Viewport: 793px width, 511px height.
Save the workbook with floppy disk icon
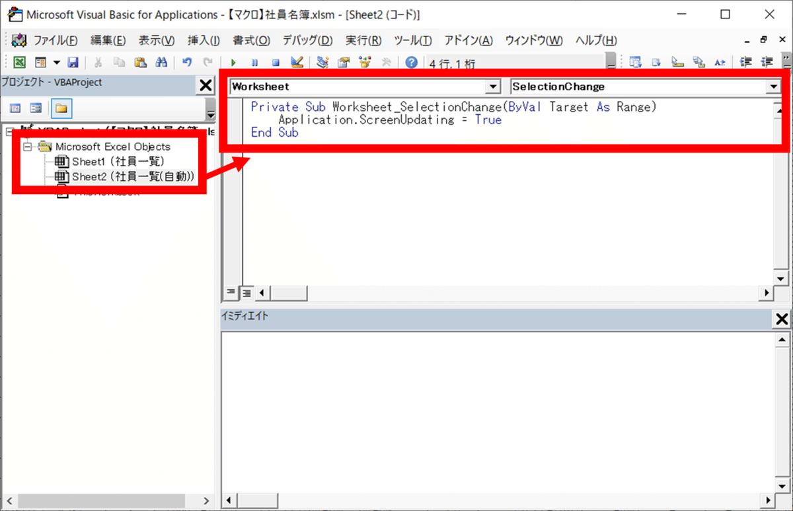pos(73,63)
